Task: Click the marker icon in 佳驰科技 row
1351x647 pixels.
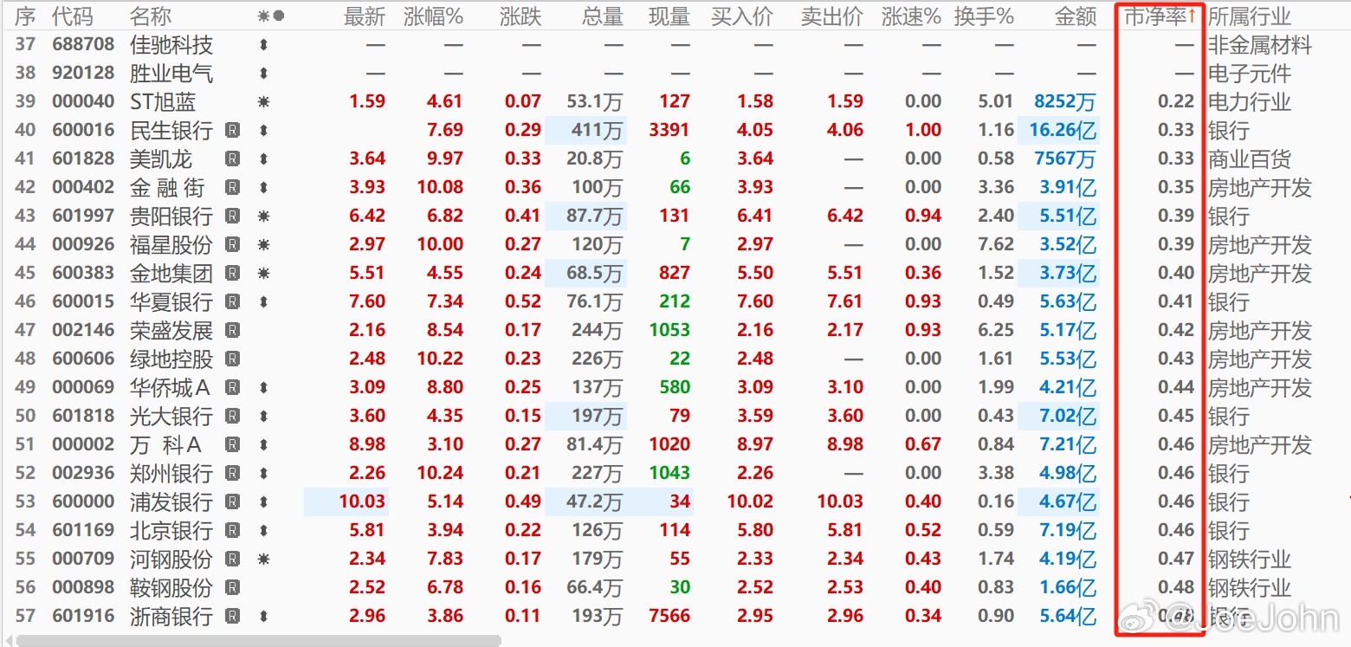Action: click(x=264, y=45)
